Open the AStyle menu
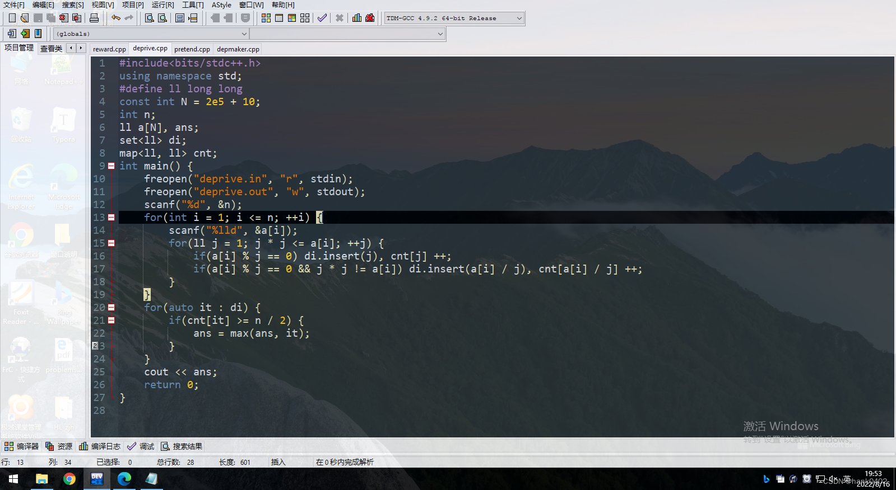The image size is (896, 490). click(221, 4)
